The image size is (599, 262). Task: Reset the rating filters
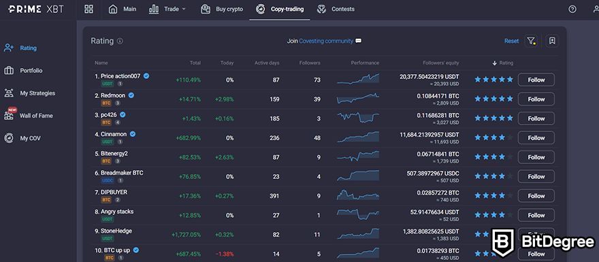click(511, 41)
